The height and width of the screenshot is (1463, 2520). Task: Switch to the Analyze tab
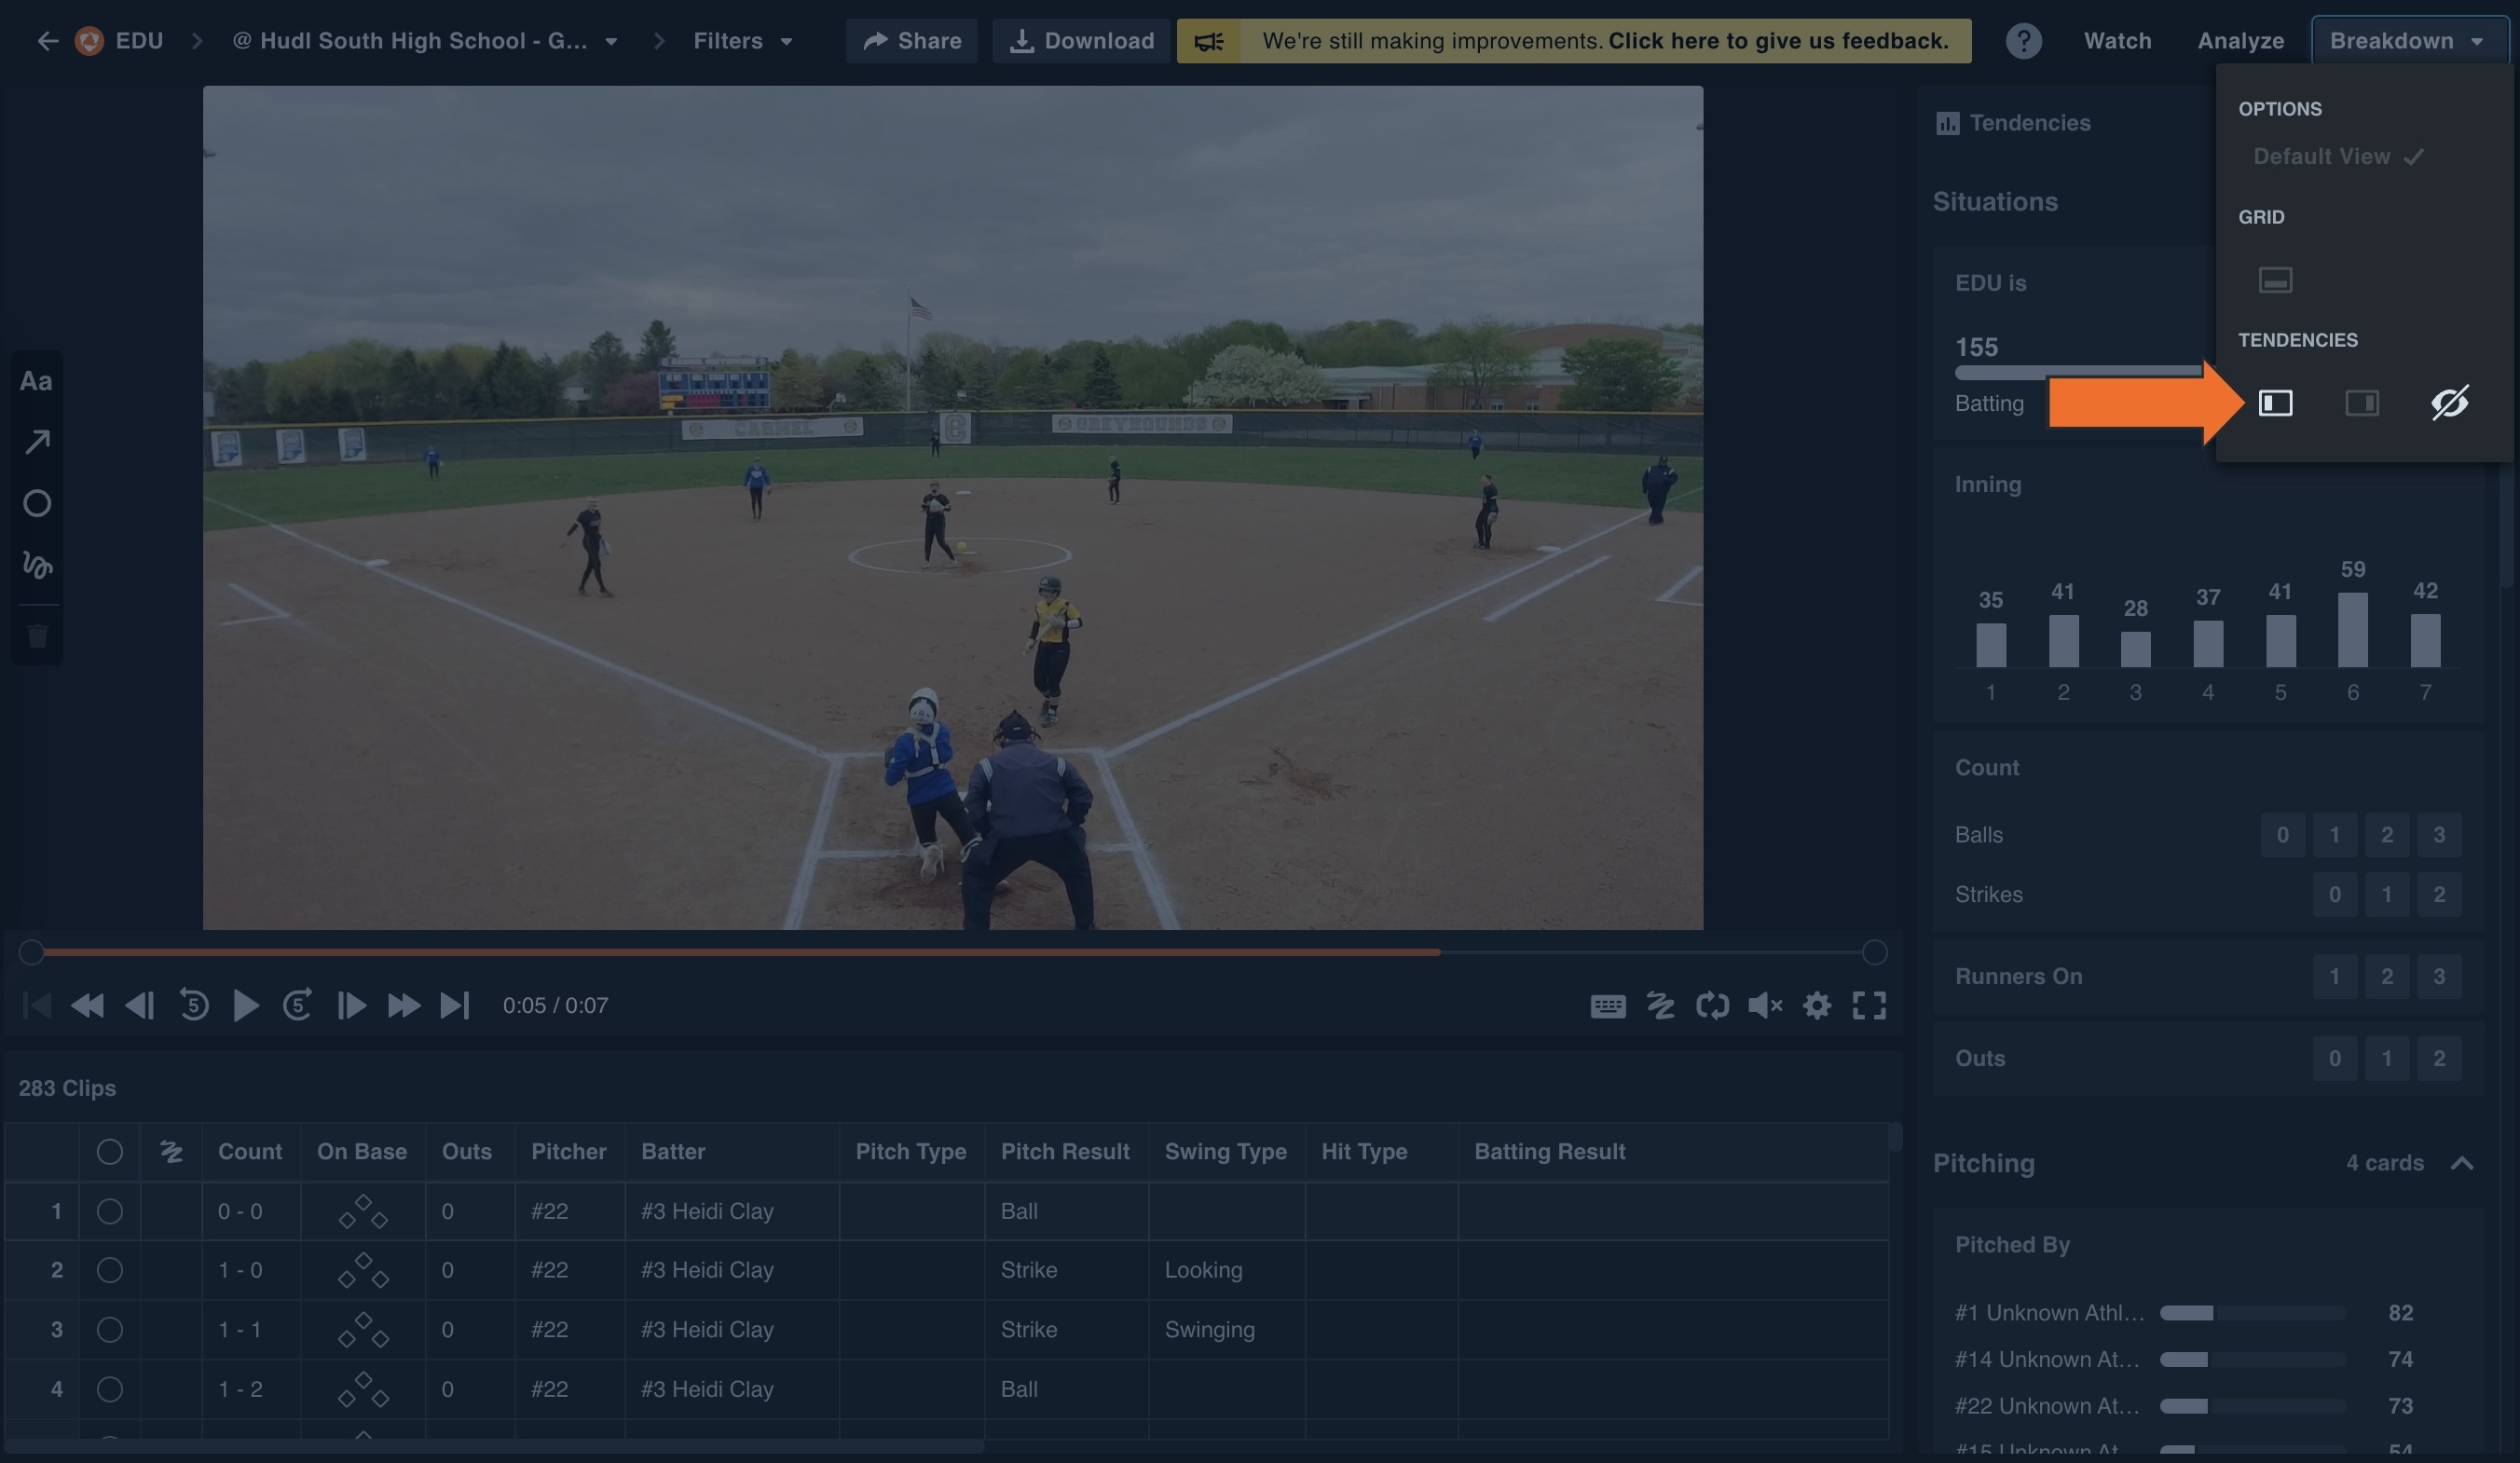pyautogui.click(x=2240, y=40)
